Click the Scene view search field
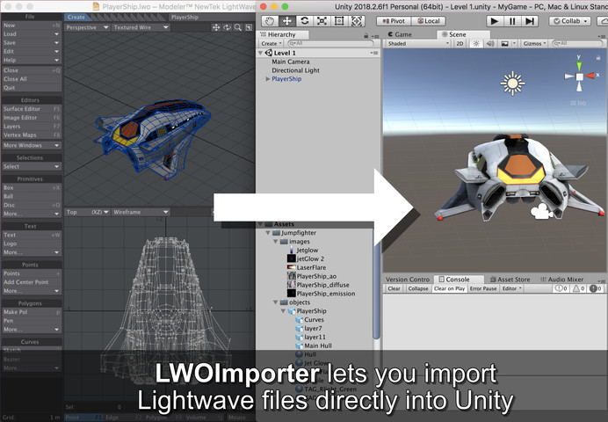 (x=577, y=43)
